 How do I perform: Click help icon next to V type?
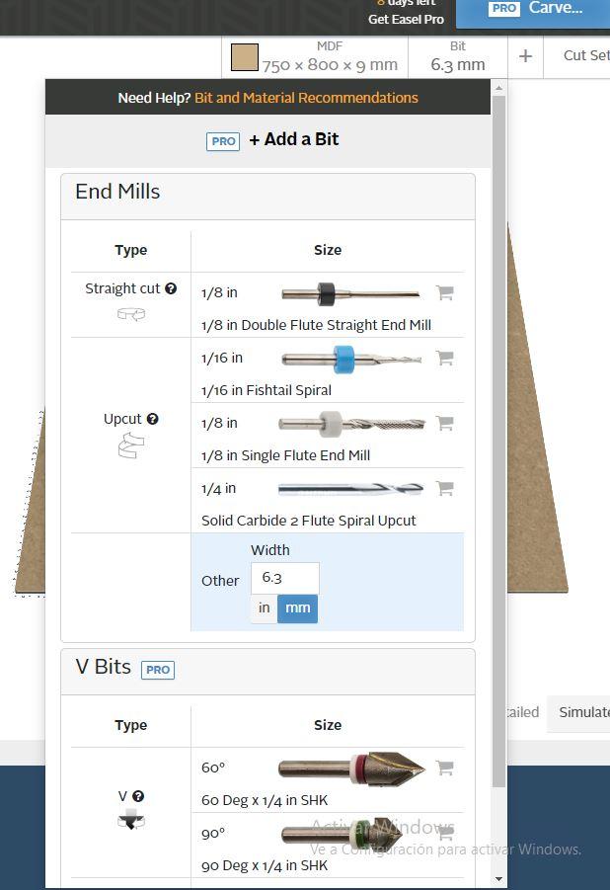point(138,796)
